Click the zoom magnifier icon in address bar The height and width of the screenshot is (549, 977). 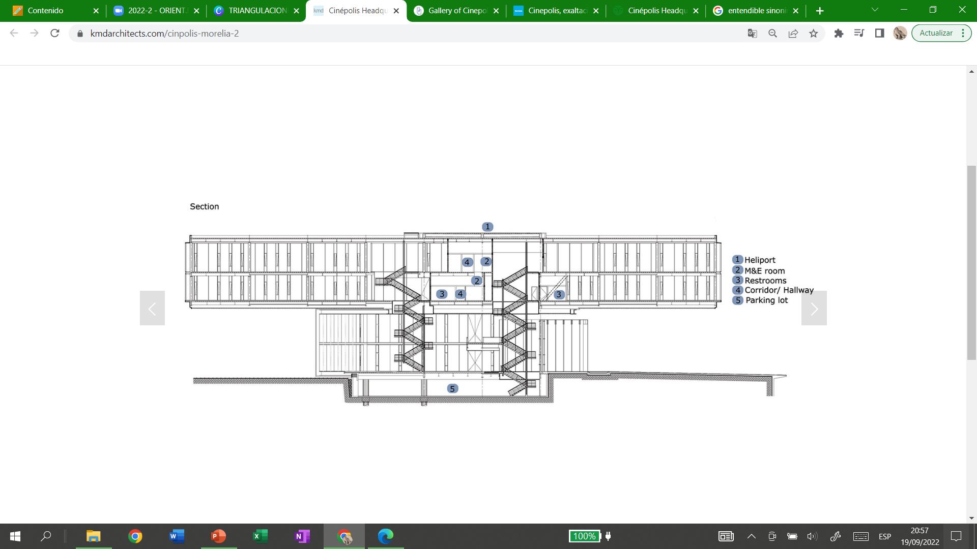[x=772, y=34]
